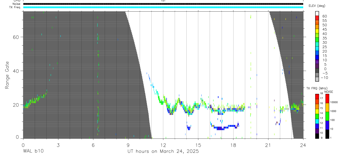Click the "151" CPID value above the plot

pyautogui.click(x=163, y=1)
